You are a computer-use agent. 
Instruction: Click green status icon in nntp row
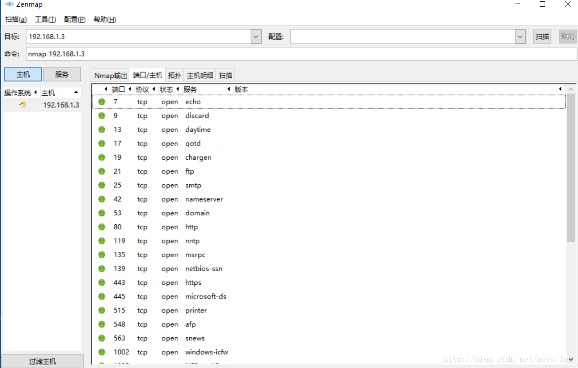[x=102, y=241]
